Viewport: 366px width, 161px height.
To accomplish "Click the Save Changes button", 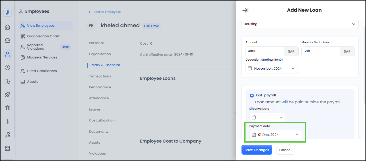I will [257, 150].
